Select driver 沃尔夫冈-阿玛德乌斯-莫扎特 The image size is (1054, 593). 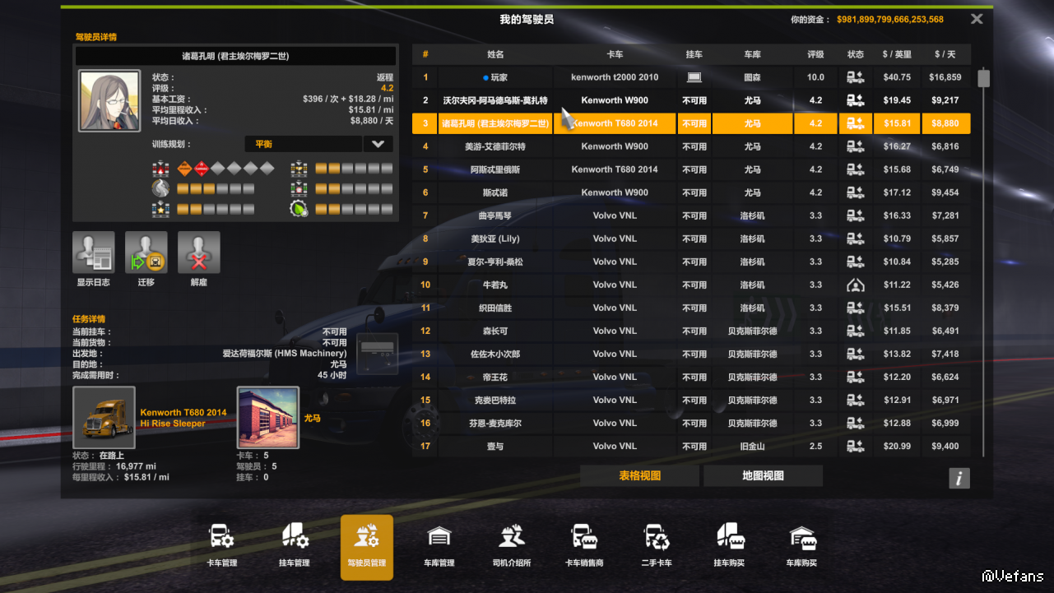pyautogui.click(x=494, y=100)
